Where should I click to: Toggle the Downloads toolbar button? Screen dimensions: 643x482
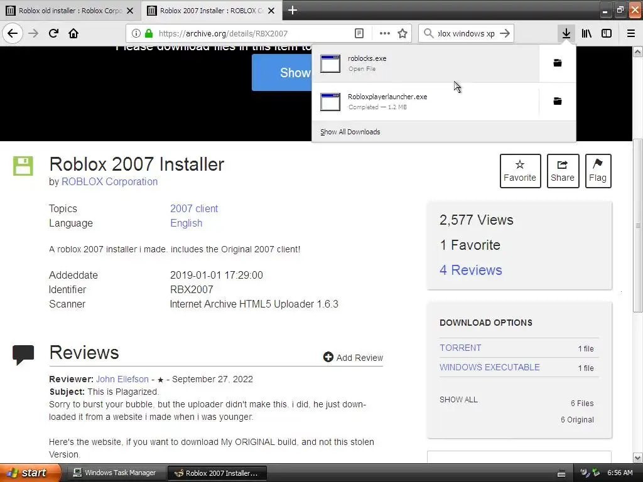tap(566, 33)
